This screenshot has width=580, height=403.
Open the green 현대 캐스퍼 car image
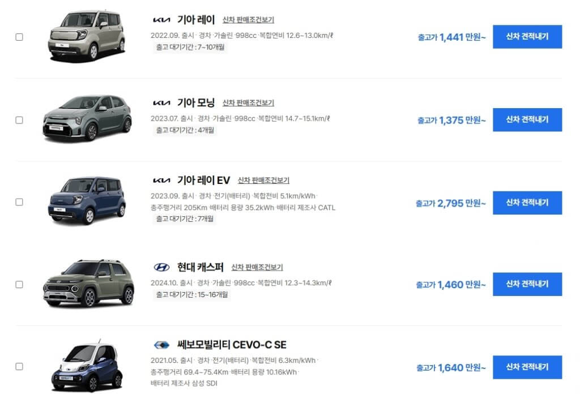point(88,284)
